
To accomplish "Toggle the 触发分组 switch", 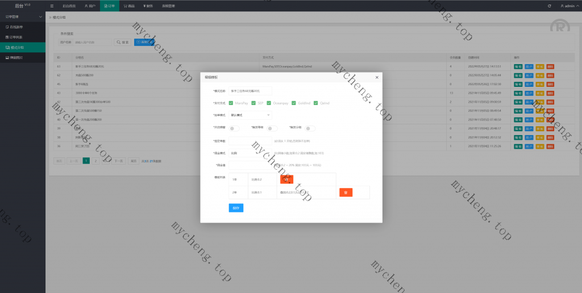I will tap(310, 128).
